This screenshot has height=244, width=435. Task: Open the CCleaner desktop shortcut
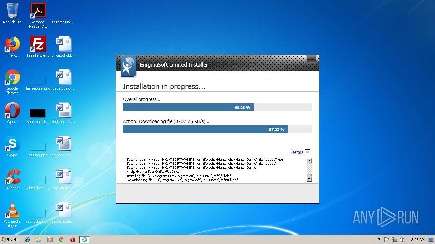pos(12,179)
